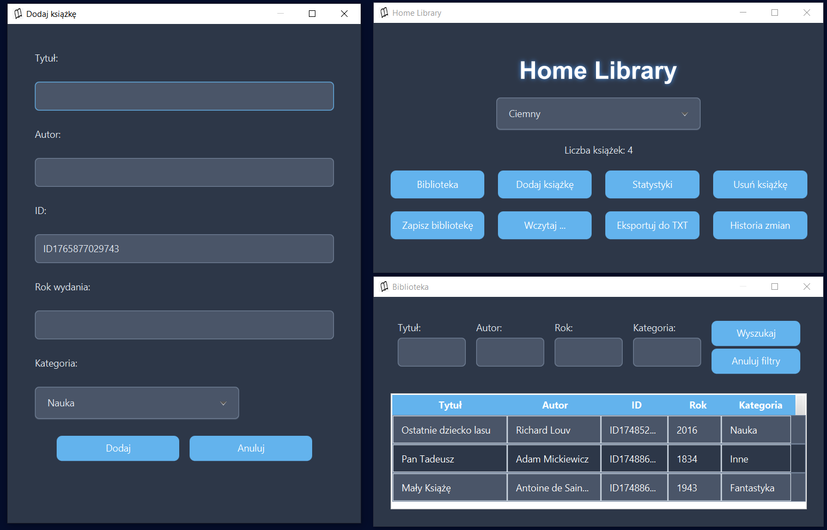The width and height of the screenshot is (827, 530).
Task: Click book icon in Dodaj książkę title bar
Action: tap(18, 14)
